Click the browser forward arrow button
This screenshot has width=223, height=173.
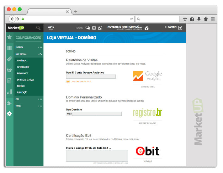pos(18,19)
